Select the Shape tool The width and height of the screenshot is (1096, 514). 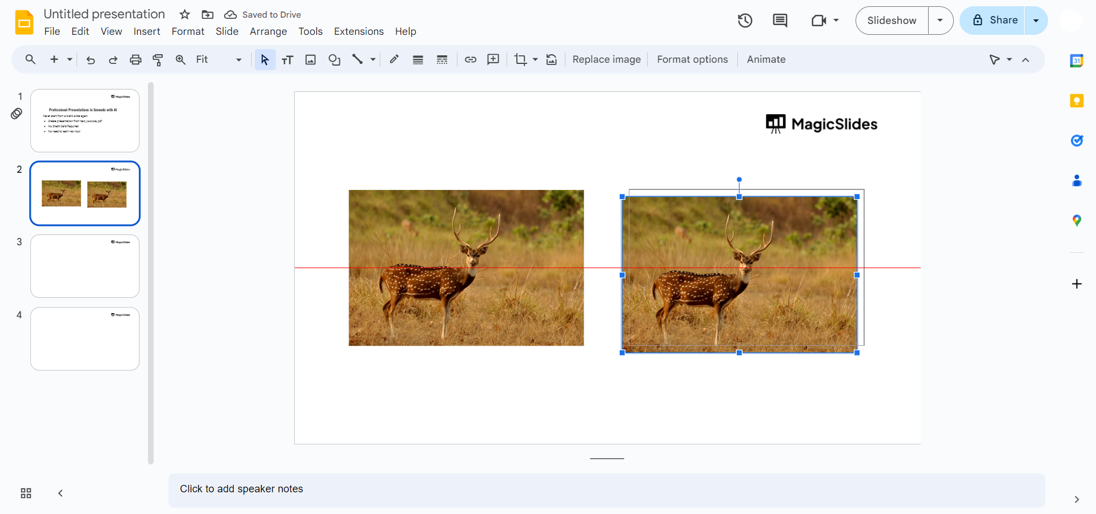click(x=334, y=59)
